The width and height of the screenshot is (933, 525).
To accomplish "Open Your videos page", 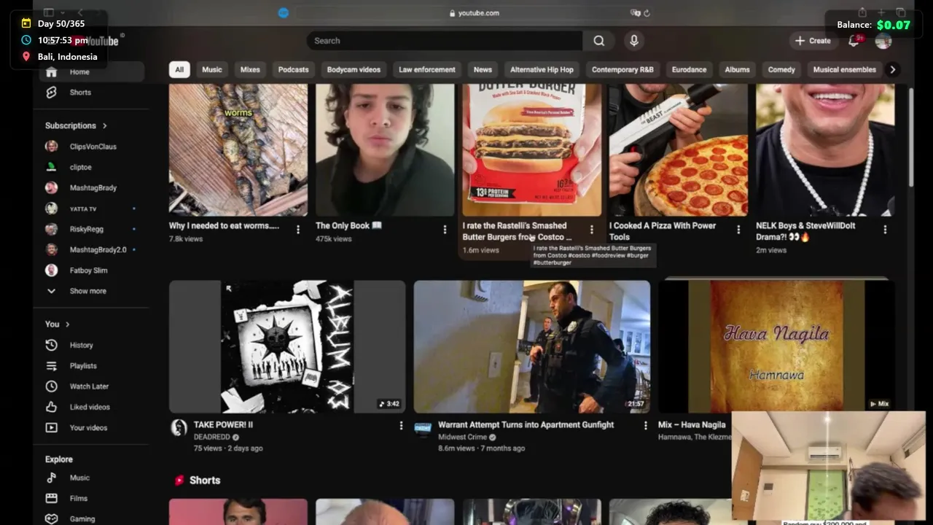I will click(x=91, y=427).
